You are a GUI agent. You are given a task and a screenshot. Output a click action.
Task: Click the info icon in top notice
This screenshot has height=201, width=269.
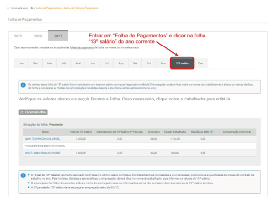23,85
